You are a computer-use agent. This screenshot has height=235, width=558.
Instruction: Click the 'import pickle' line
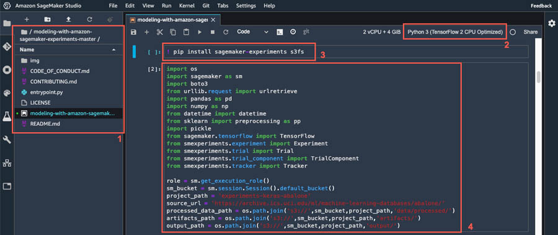188,128
